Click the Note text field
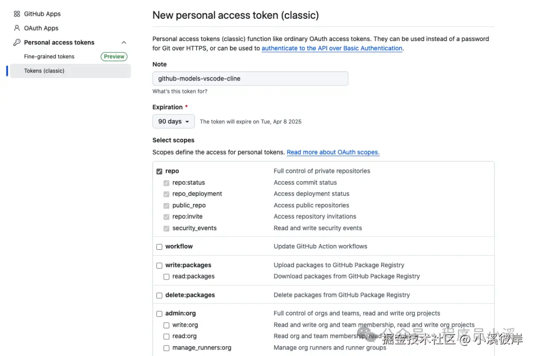 point(250,79)
